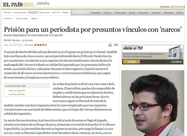The height and width of the screenshot is (136, 187).
Task: Click the EL PAÍS logo
Action: tap(13, 5)
